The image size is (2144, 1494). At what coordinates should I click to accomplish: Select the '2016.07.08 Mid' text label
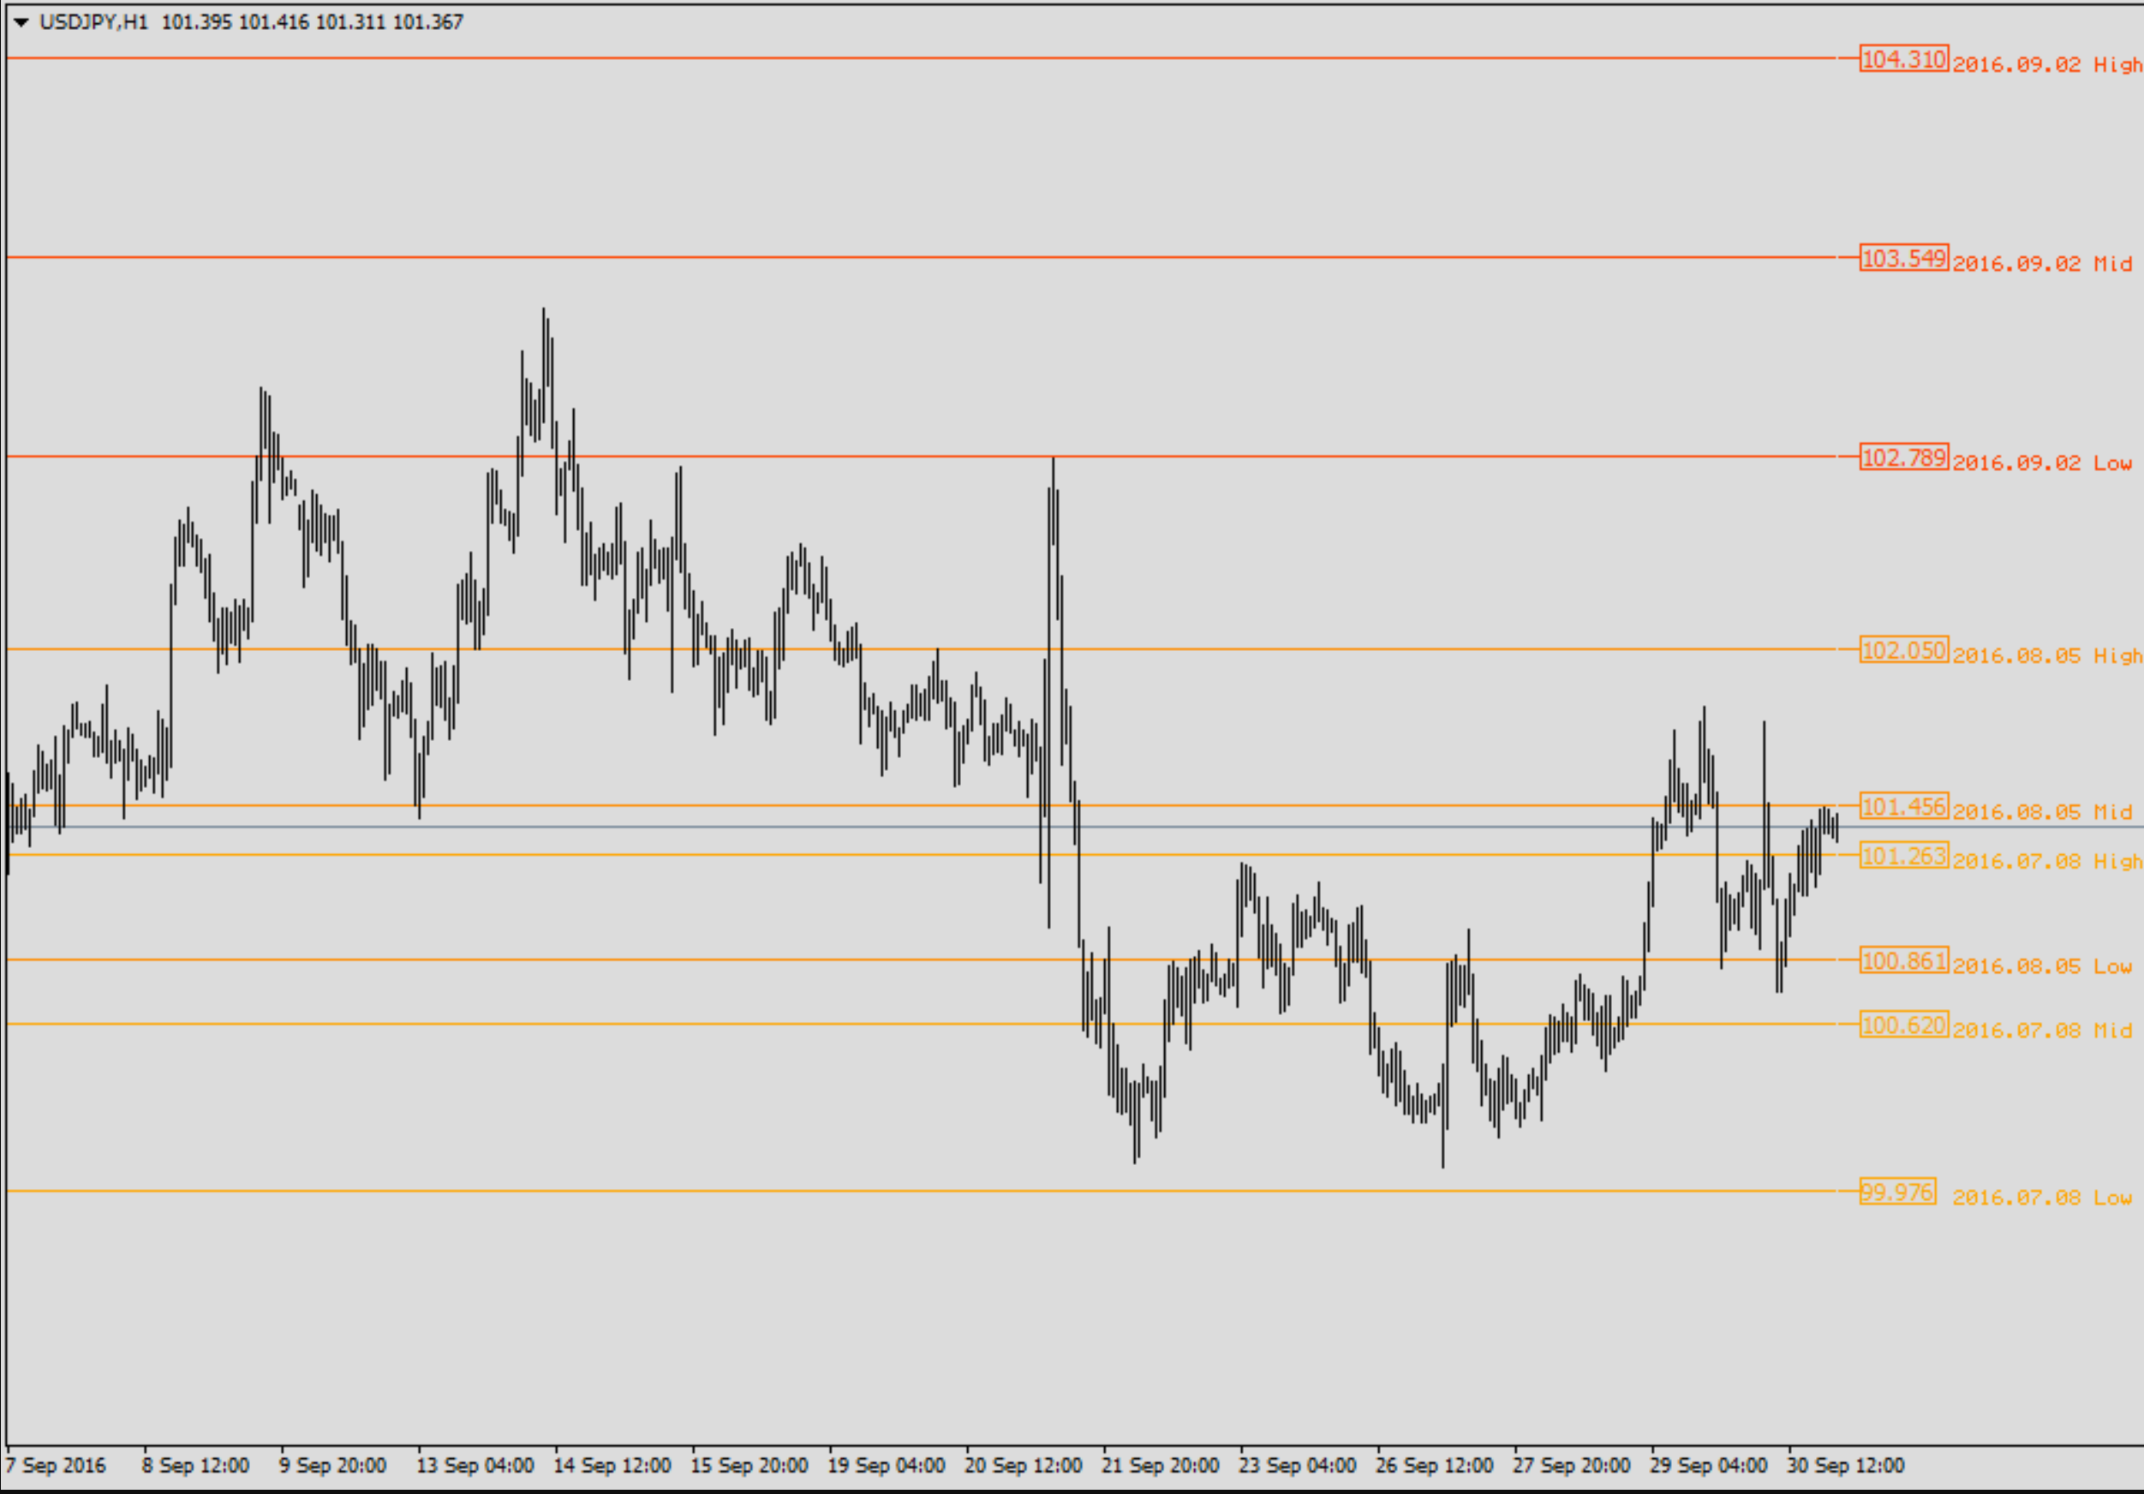pos(2042,1030)
